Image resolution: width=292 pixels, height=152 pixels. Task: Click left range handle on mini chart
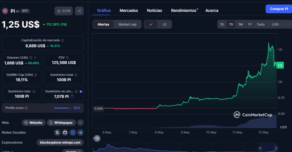point(260,148)
